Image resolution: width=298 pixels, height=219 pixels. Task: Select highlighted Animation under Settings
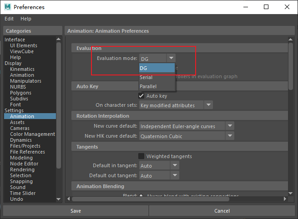click(x=30, y=116)
